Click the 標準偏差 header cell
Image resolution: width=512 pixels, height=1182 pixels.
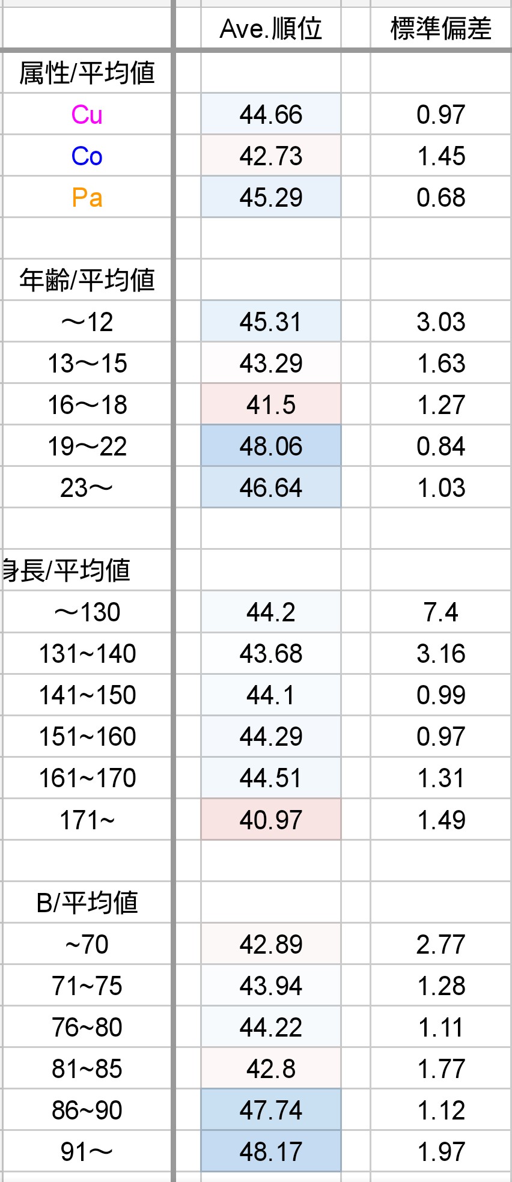click(440, 29)
